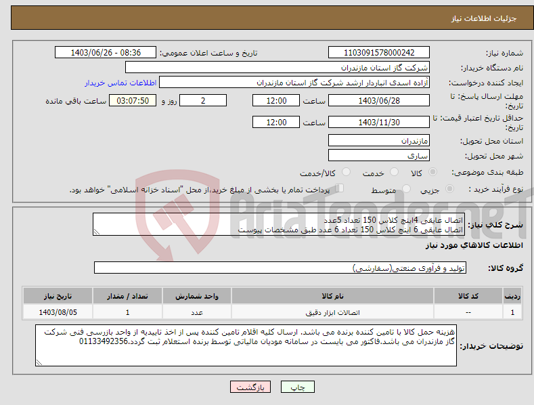Image resolution: width=534 pixels, height=405 pixels.
Task: Click the ردیف column header
Action: coord(512,296)
